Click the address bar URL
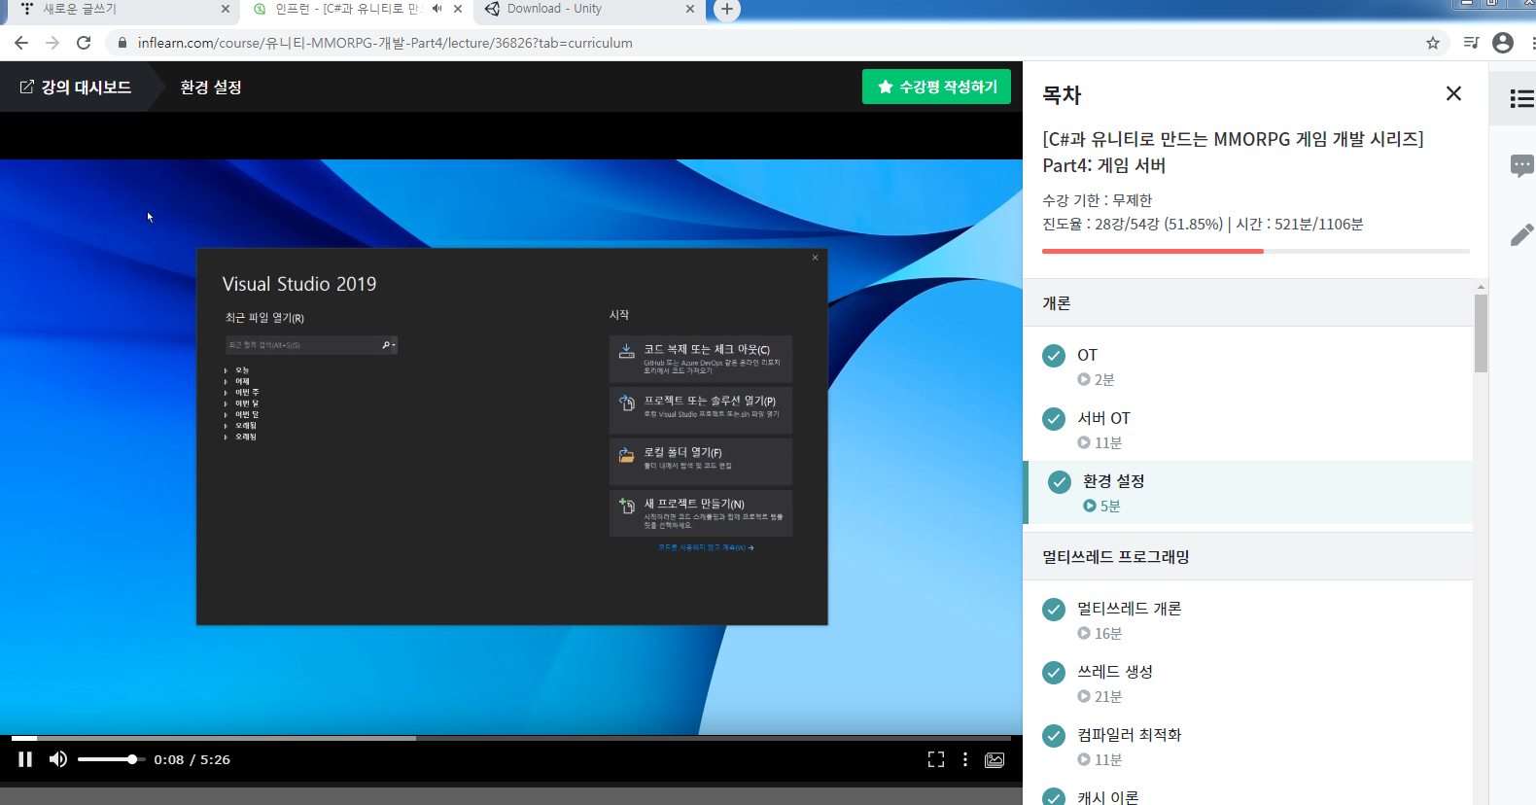The width and height of the screenshot is (1536, 805). click(385, 43)
